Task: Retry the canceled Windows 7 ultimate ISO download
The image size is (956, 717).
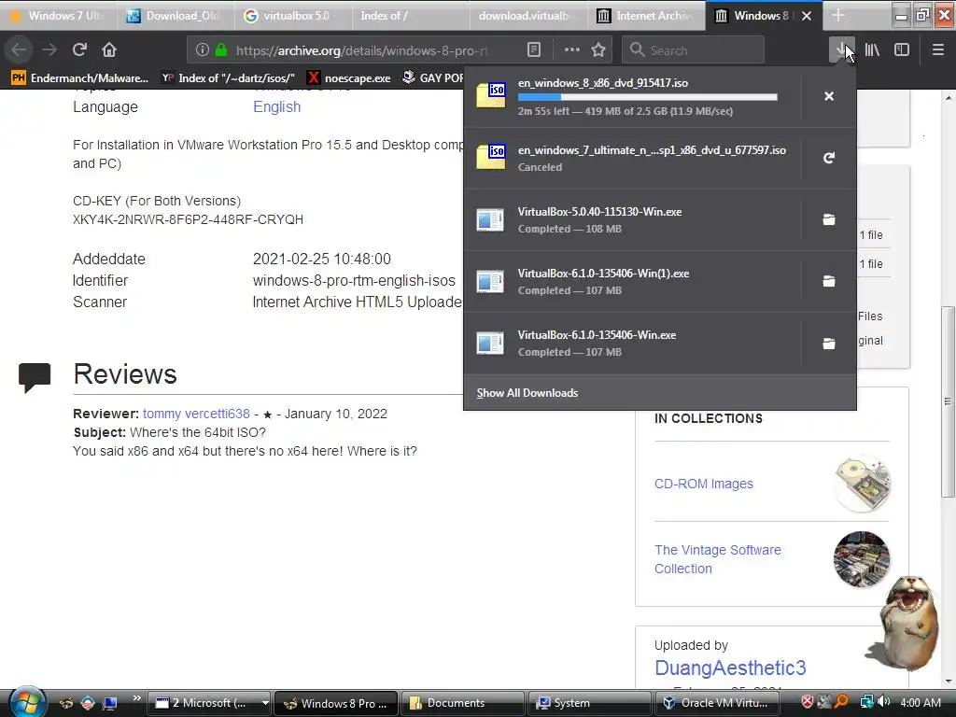Action: [829, 158]
